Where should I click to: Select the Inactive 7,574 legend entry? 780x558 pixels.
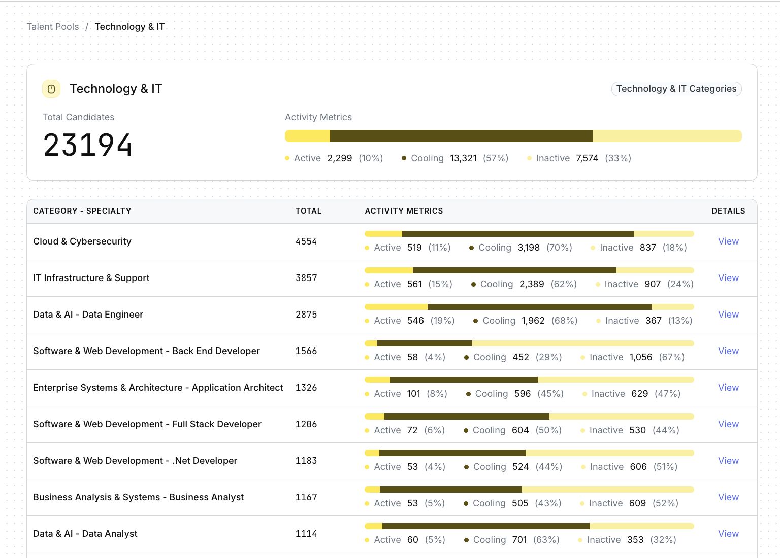(x=579, y=158)
